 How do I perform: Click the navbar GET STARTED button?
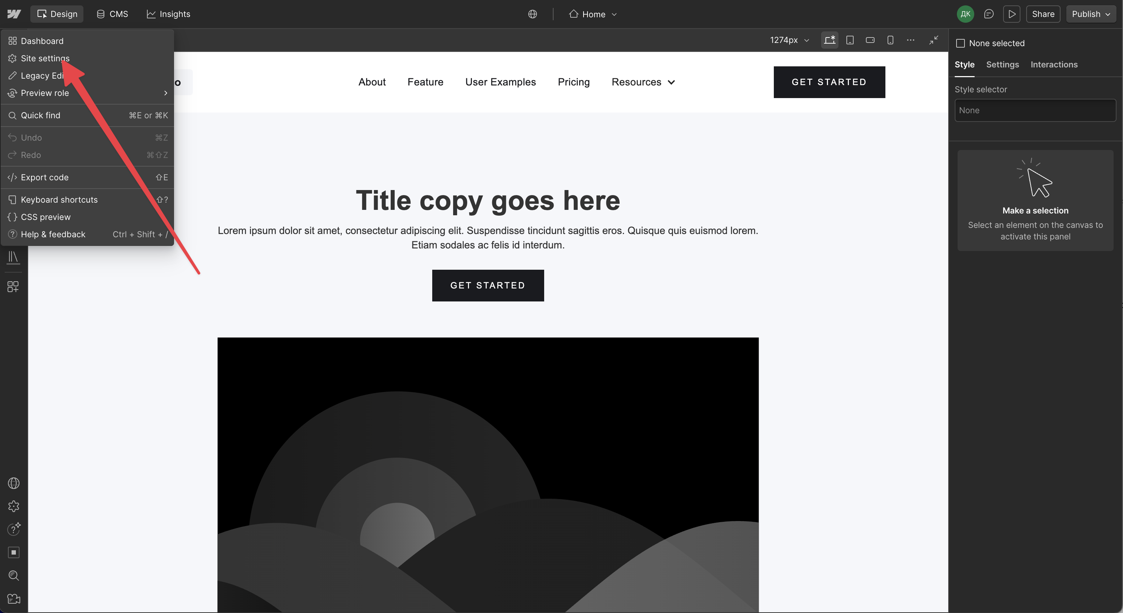coord(829,82)
